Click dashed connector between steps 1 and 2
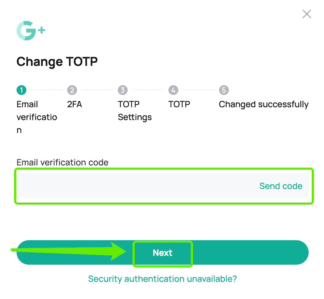 [47, 90]
